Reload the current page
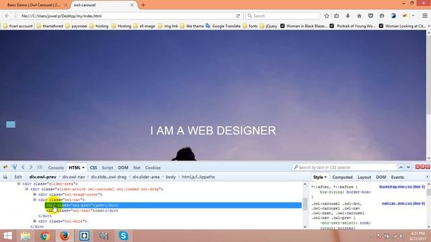The height and width of the screenshot is (242, 431). pos(238,16)
